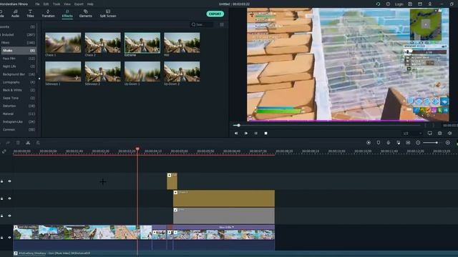Click the step-forward play button

coord(246,133)
